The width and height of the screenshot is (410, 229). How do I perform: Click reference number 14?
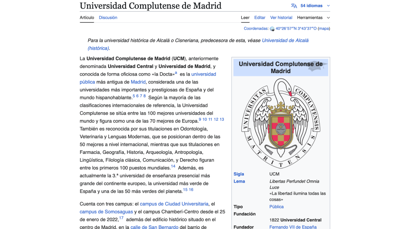coord(173,166)
